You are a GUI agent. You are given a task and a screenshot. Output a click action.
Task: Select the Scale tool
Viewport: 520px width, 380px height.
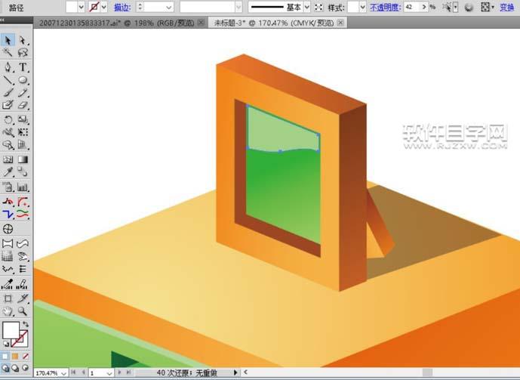pos(23,119)
